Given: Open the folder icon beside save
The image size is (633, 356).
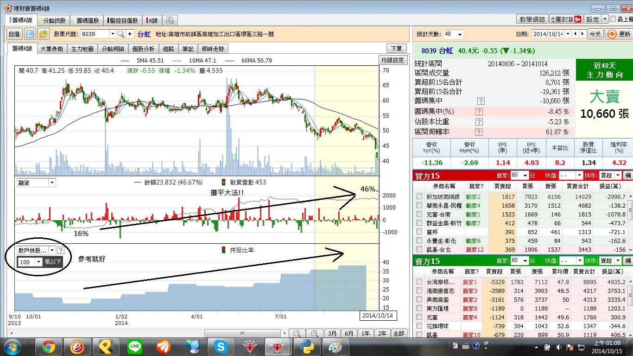Looking at the screenshot, I should 44,34.
